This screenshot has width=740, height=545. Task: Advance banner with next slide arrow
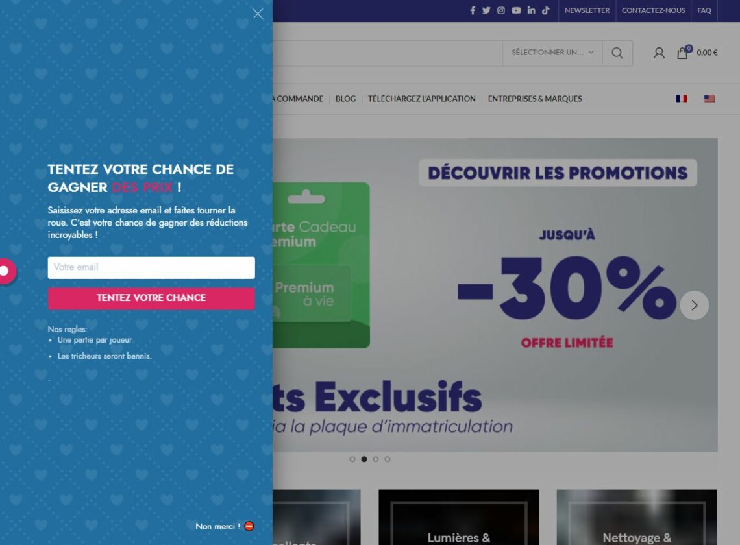[x=694, y=306]
